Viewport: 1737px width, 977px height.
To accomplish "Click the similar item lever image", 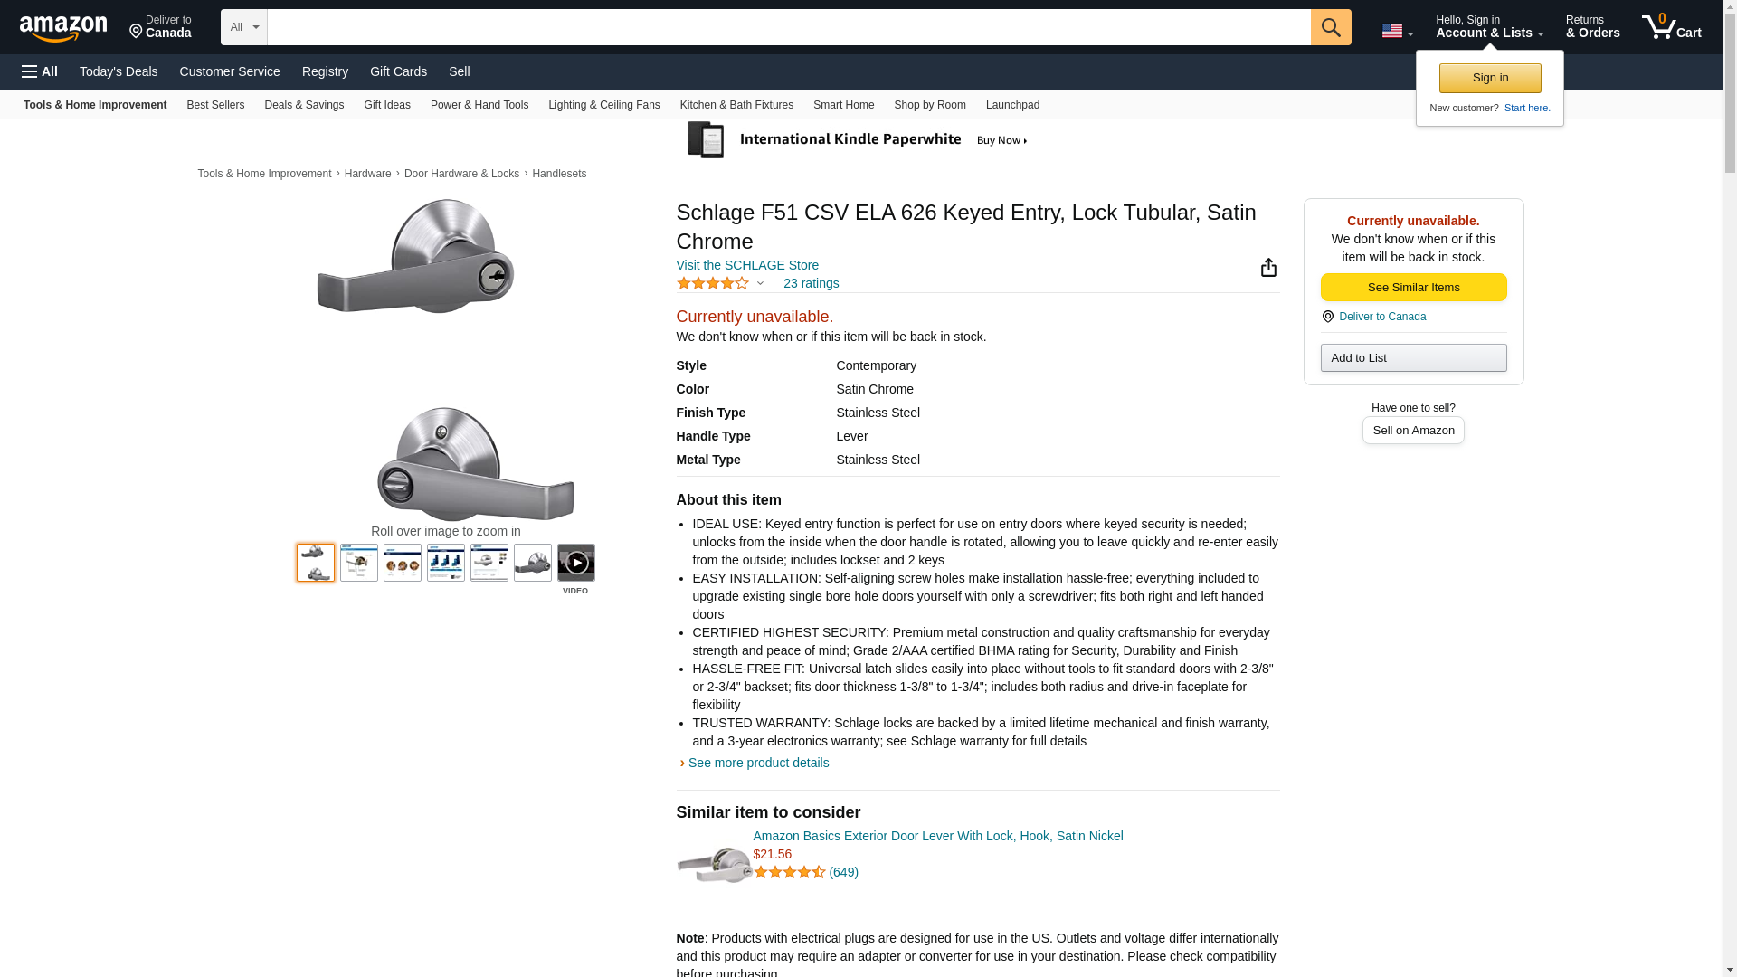I will [x=714, y=864].
